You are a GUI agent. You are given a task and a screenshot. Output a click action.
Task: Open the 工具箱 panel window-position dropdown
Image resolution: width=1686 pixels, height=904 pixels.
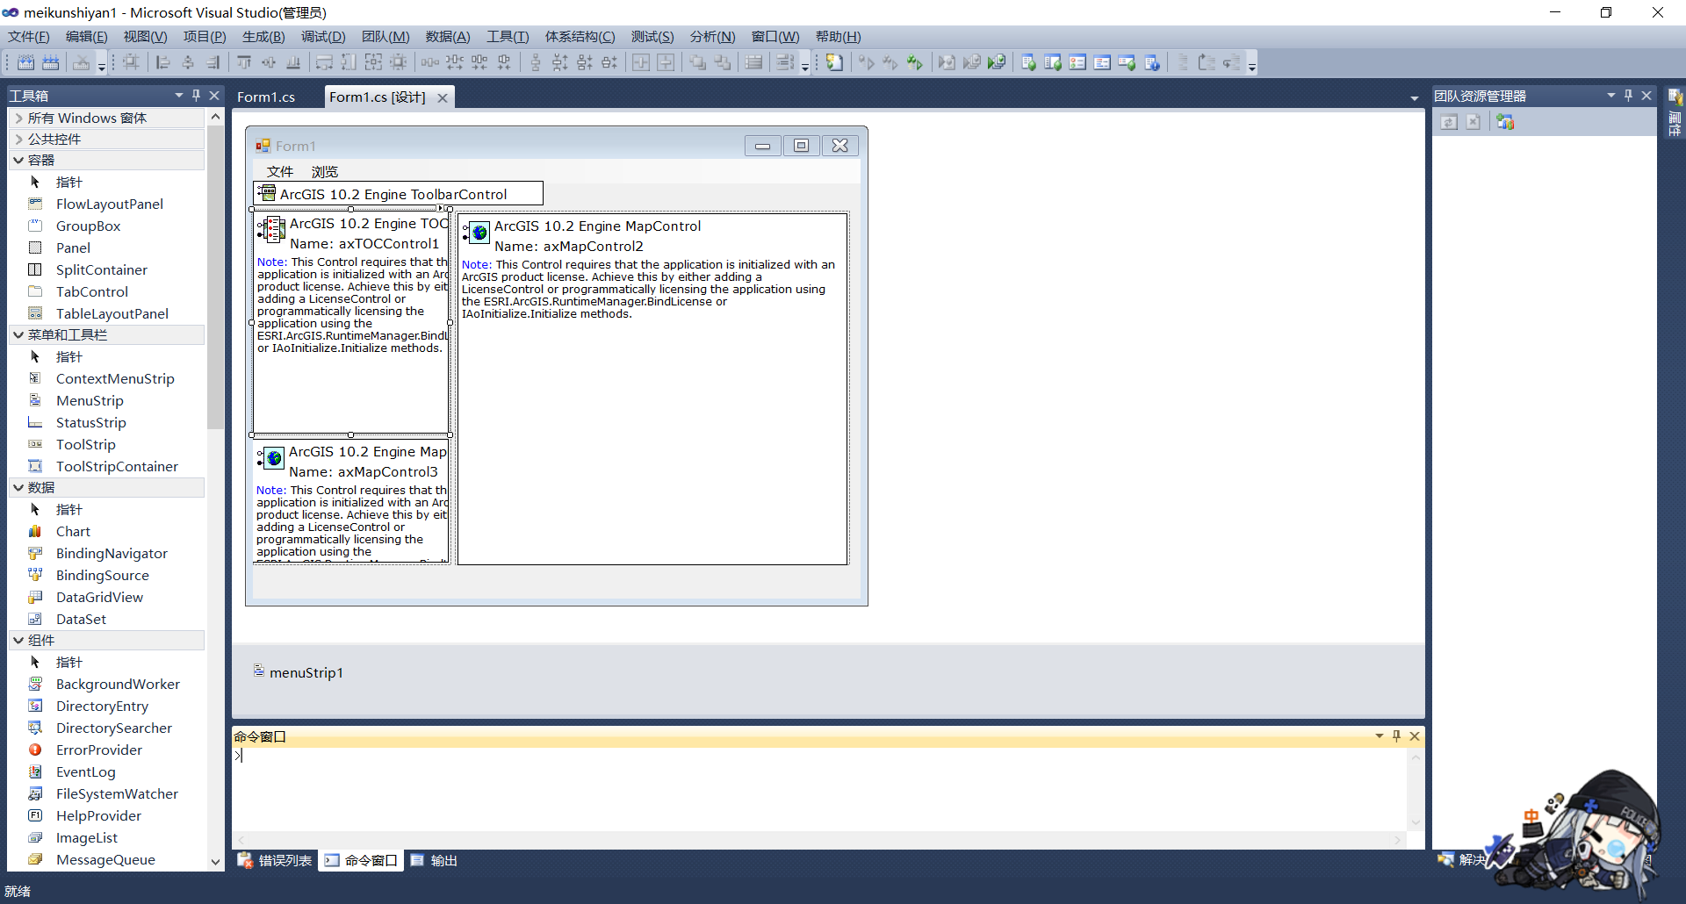(179, 95)
